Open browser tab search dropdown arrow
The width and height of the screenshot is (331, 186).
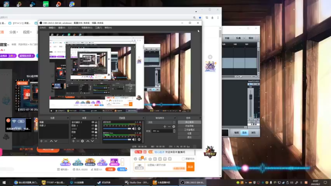point(196,12)
